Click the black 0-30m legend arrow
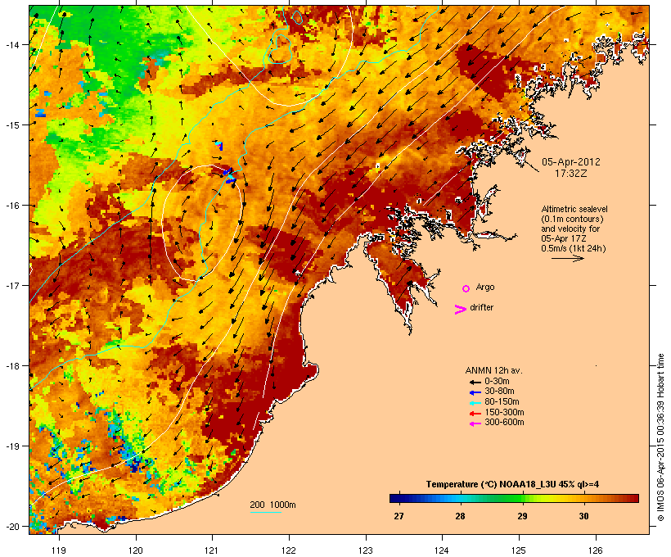Viewport: 671px width, 557px height. 475,382
